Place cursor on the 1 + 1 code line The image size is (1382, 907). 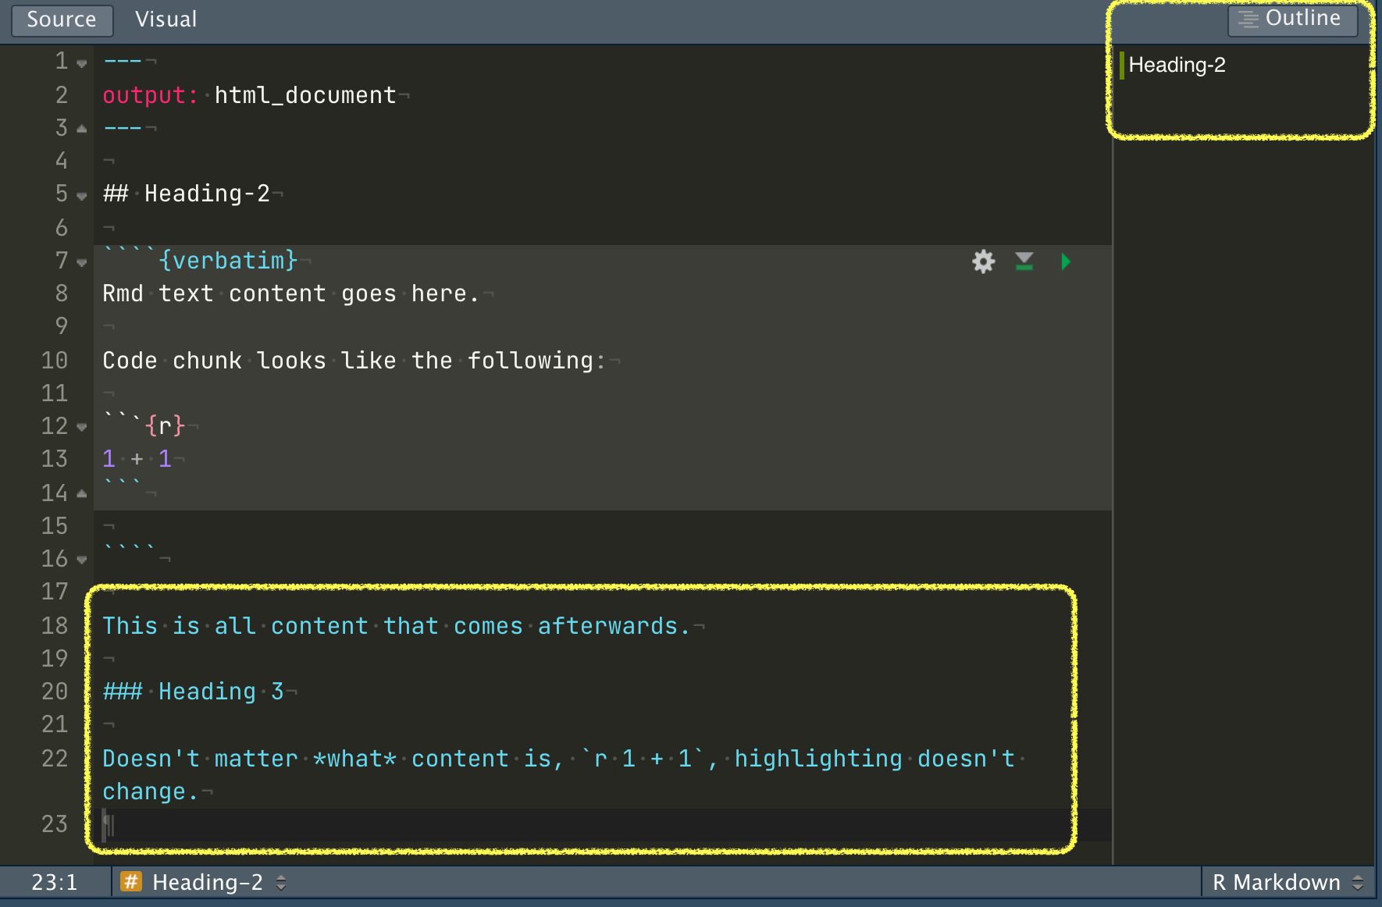tap(137, 459)
